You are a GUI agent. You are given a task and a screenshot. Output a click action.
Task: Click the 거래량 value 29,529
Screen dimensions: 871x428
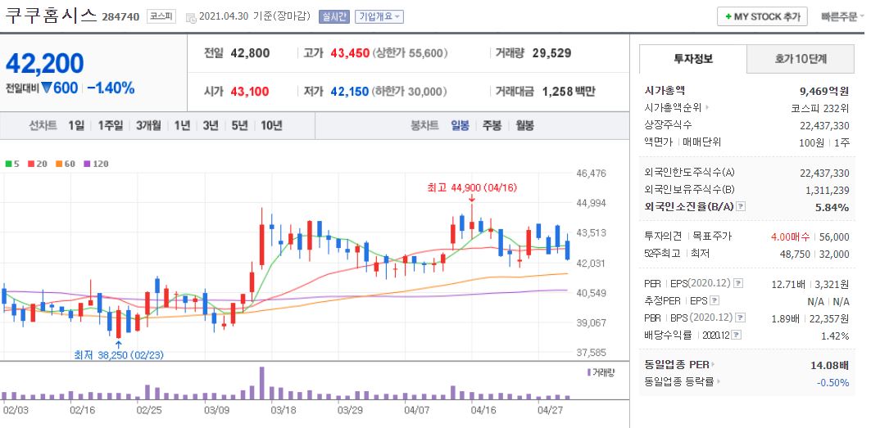click(551, 53)
